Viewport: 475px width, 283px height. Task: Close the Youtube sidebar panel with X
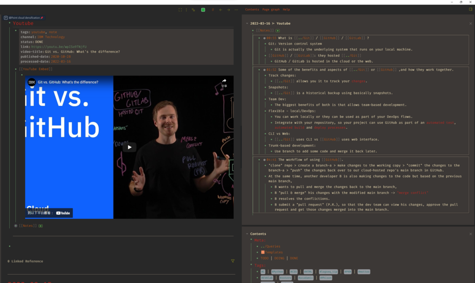470,23
